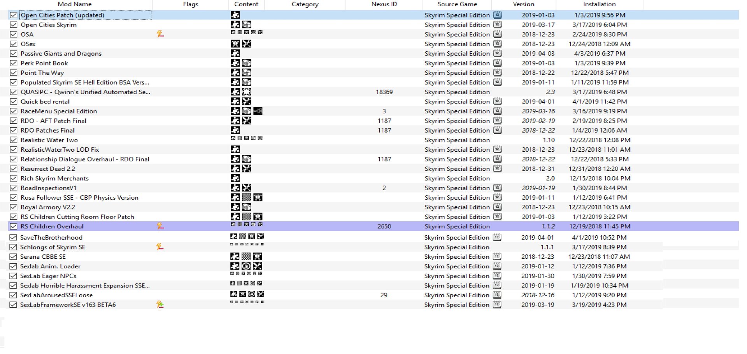Image resolution: width=747 pixels, height=354 pixels.
Task: Click version 1.1.1 for Schlongs of Skyrim SE
Action: (547, 247)
